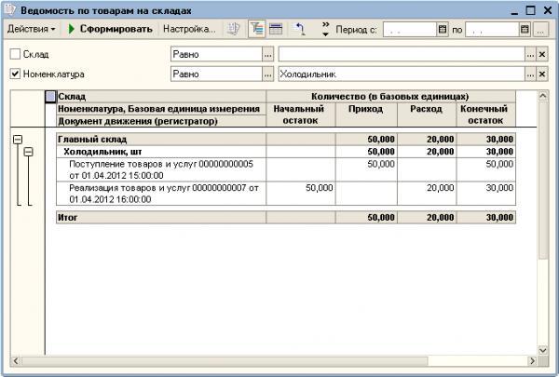Open comparison type list for Склад
Screen dimensions: 559x377
268,55
